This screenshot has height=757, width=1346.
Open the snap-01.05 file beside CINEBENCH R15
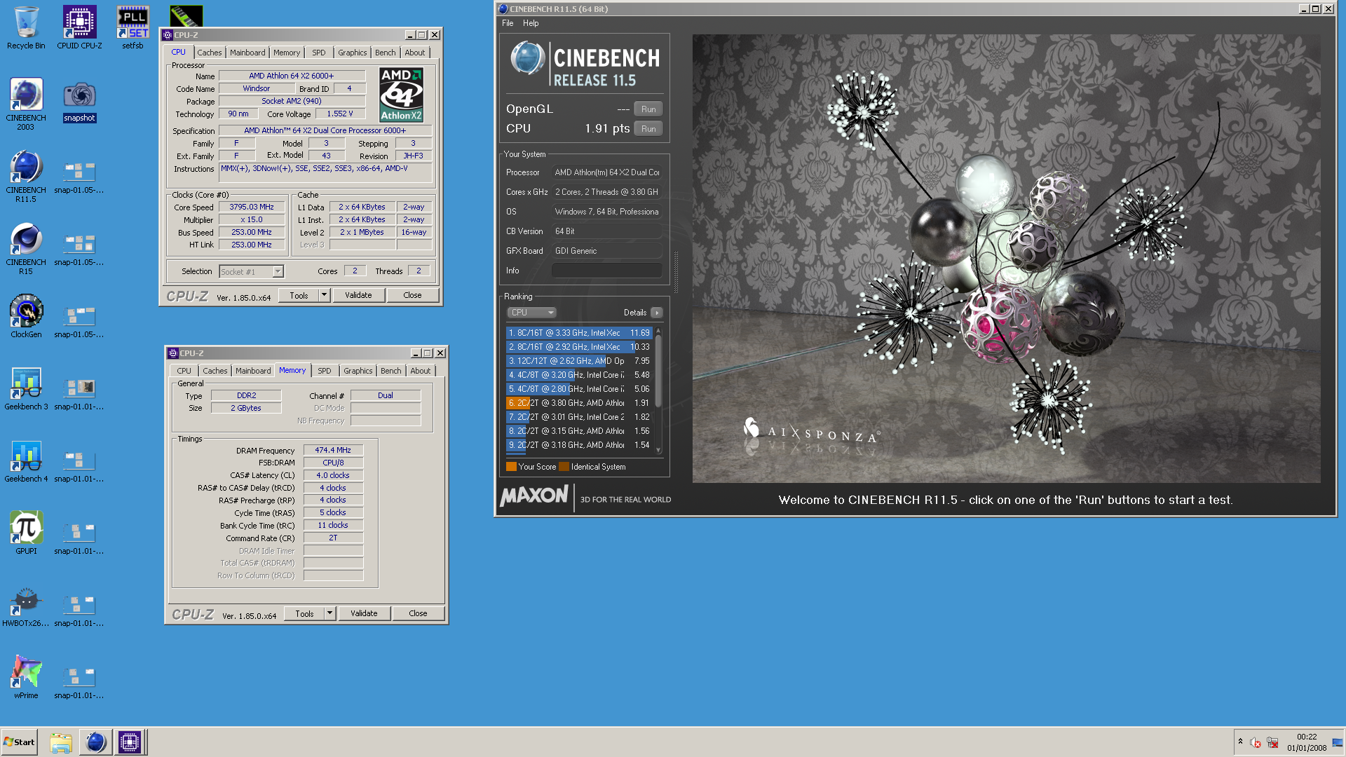(79, 249)
